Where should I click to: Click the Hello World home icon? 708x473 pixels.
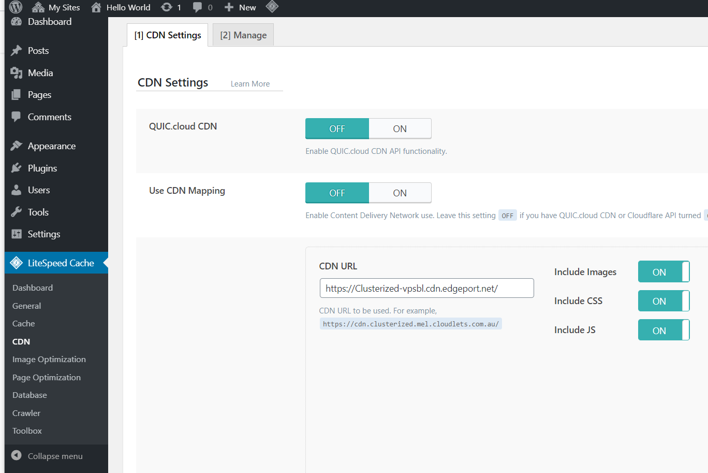point(96,7)
